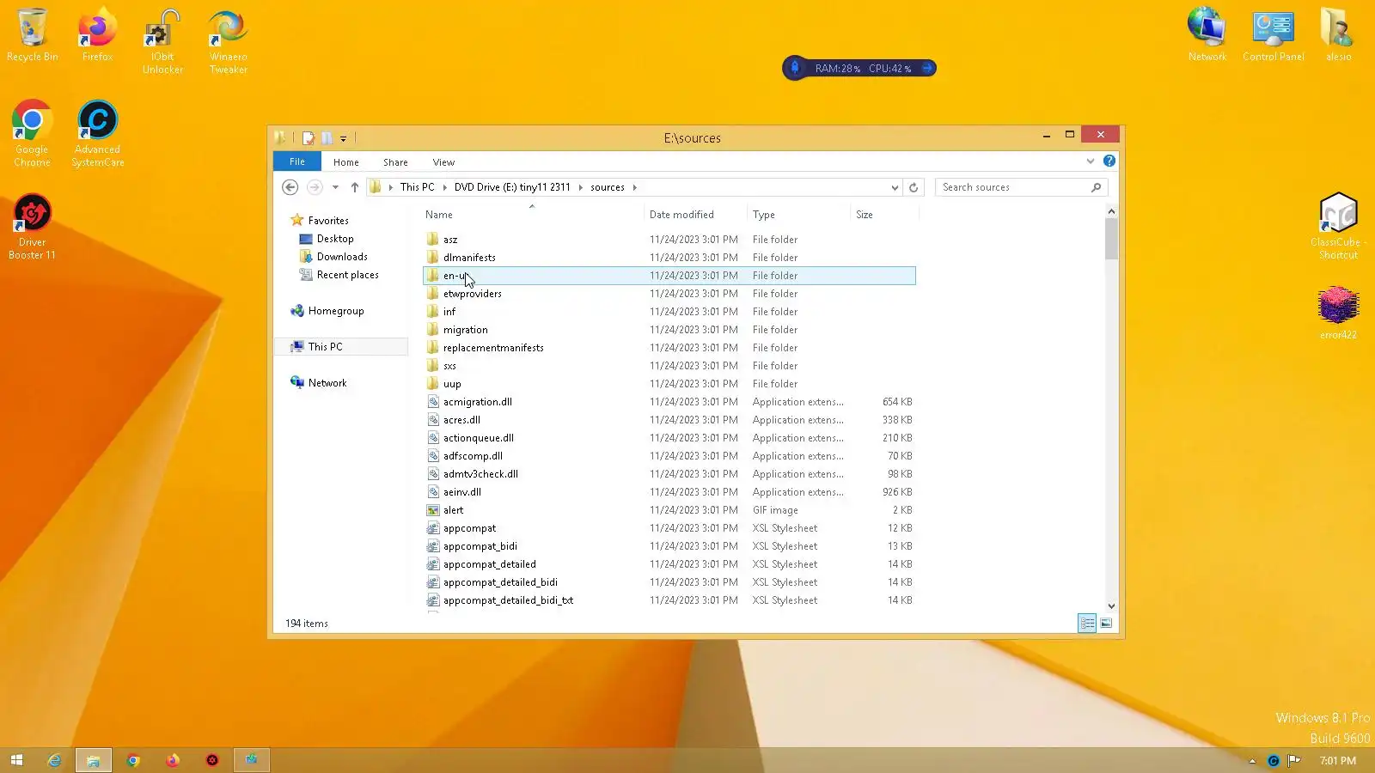Click the DVD Drive (E:) tiny11 breadcrumb
Viewport: 1375px width, 773px height.
click(512, 187)
